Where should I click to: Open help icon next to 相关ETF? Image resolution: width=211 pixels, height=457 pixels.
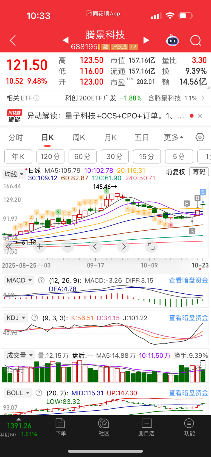[36, 98]
